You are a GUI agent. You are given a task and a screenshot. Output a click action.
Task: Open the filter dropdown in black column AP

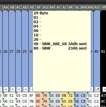coord(104,89)
